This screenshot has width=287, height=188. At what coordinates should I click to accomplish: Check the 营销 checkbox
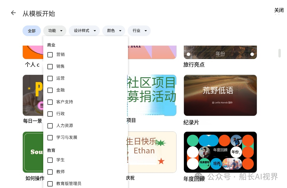(x=50, y=54)
